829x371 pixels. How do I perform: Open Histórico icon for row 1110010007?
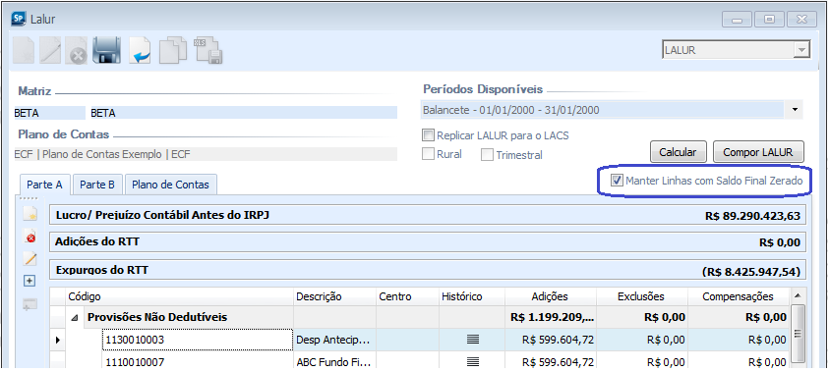tap(473, 362)
